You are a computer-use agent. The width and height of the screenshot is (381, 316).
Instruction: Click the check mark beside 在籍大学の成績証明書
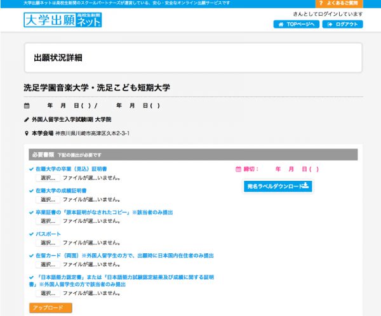[32, 190]
